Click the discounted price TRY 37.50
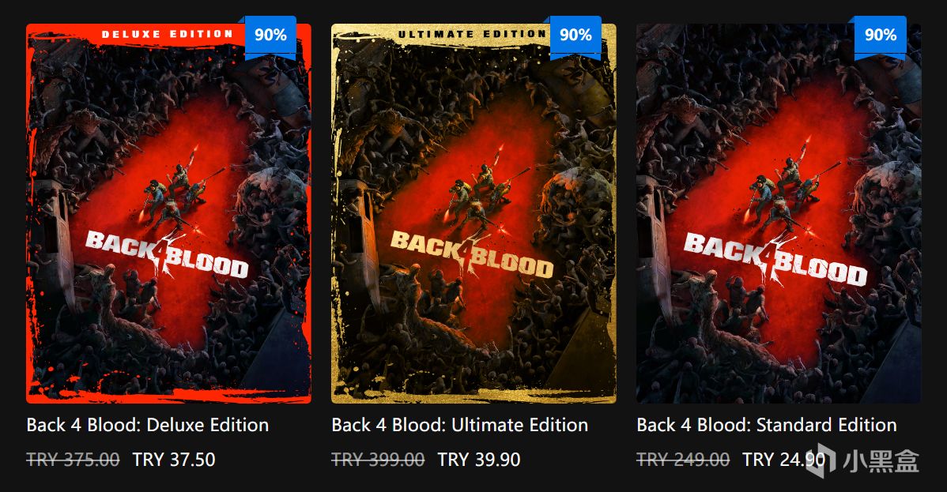Viewport: 947px width, 492px height. tap(174, 460)
